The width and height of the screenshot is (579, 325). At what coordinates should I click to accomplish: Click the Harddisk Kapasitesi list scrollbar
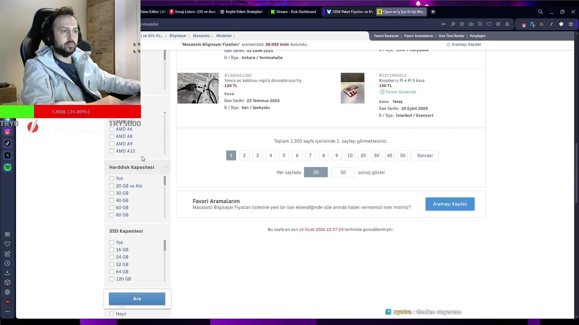[x=165, y=181]
